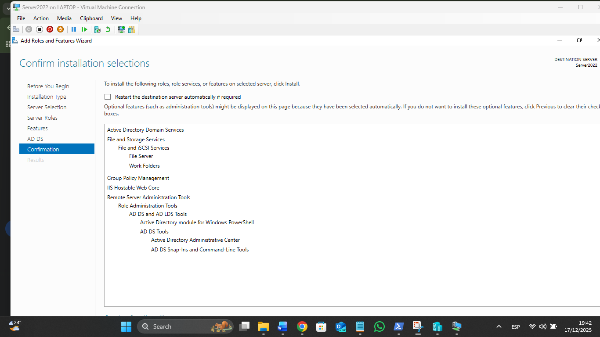600x337 pixels.
Task: Enable automatic restart of destination server checkbox
Action: click(108, 97)
